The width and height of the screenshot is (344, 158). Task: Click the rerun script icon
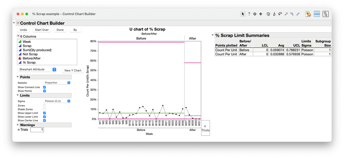pyautogui.click(x=308, y=14)
